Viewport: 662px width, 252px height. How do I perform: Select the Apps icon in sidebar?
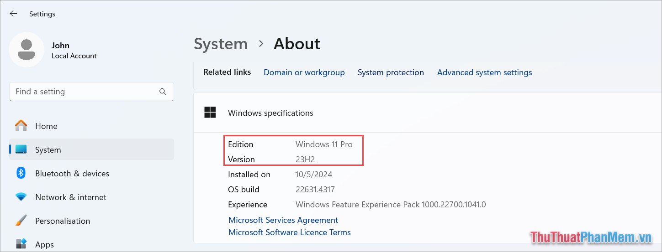click(x=21, y=244)
